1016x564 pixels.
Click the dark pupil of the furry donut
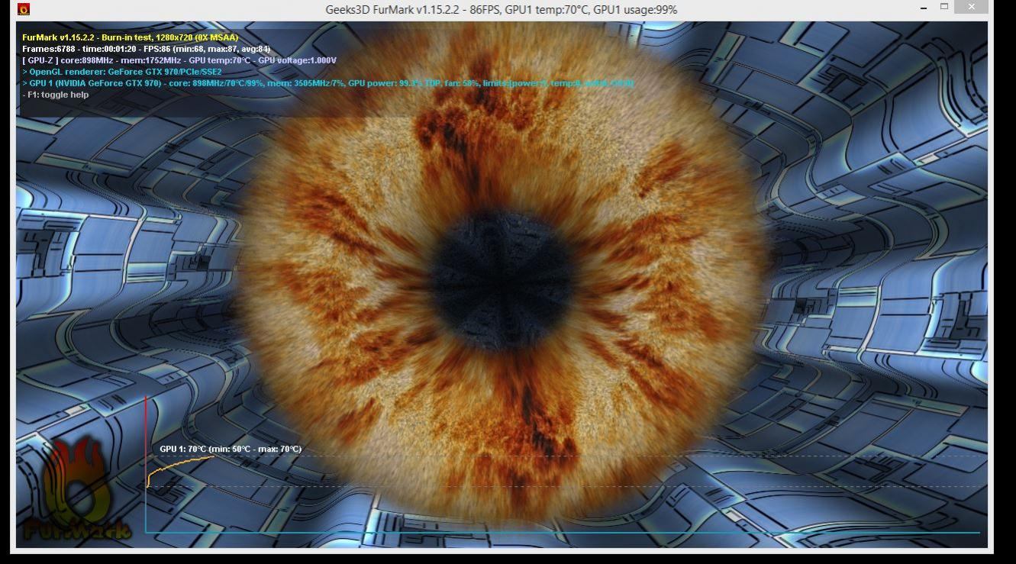tap(503, 282)
